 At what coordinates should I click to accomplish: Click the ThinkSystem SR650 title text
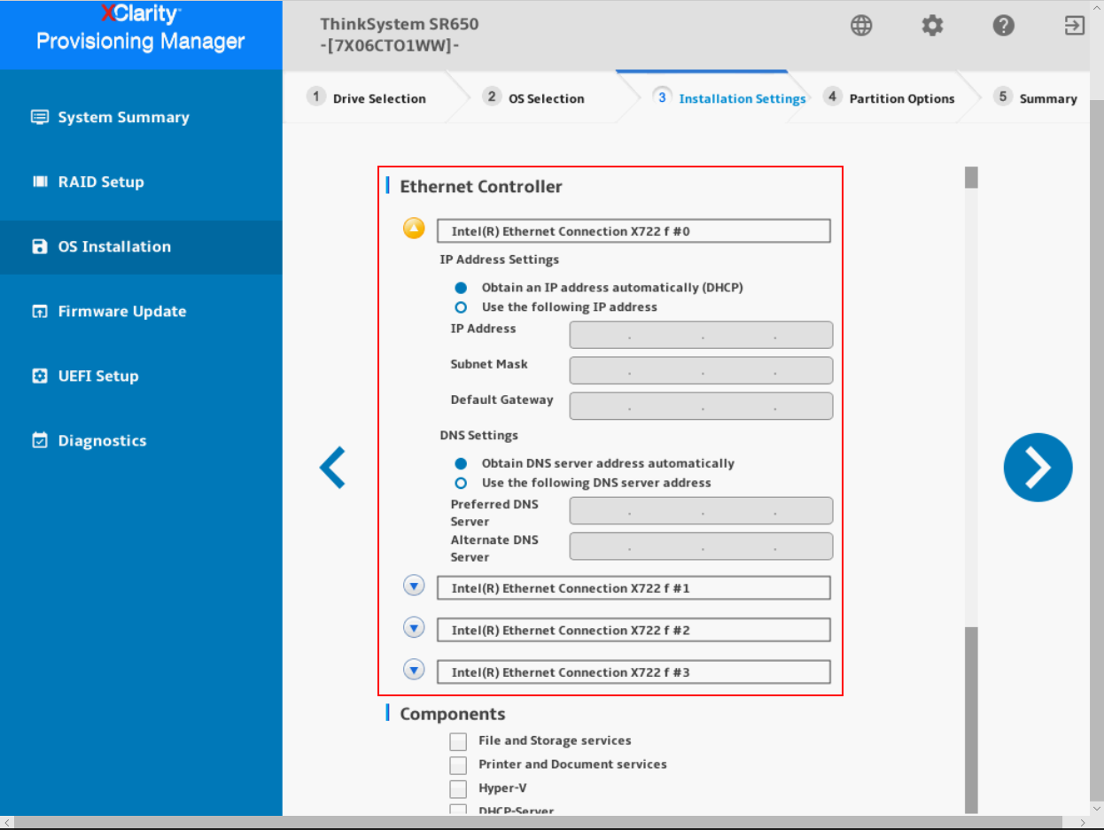[399, 24]
